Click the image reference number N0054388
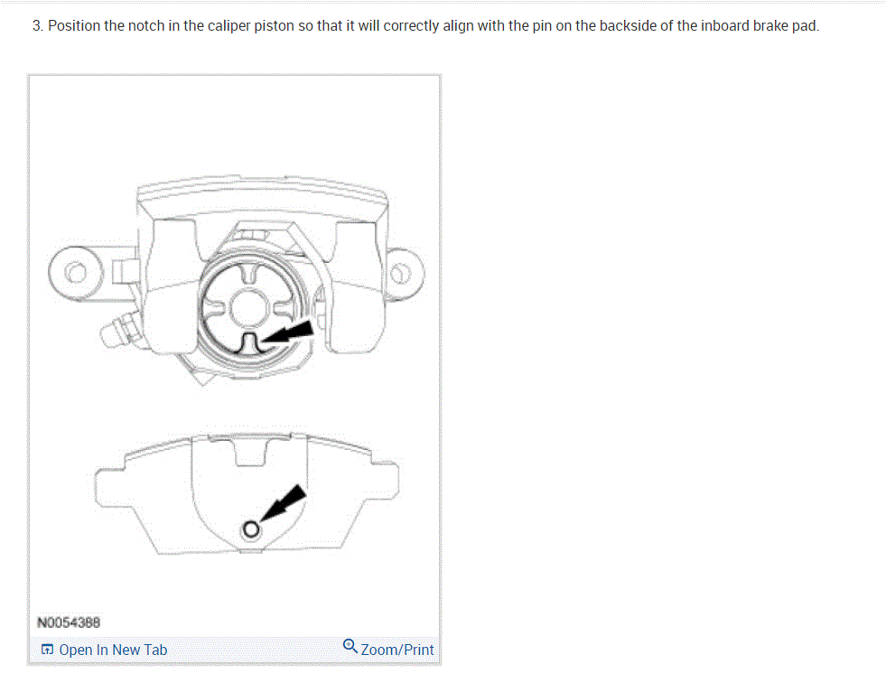The width and height of the screenshot is (886, 674). (x=69, y=623)
